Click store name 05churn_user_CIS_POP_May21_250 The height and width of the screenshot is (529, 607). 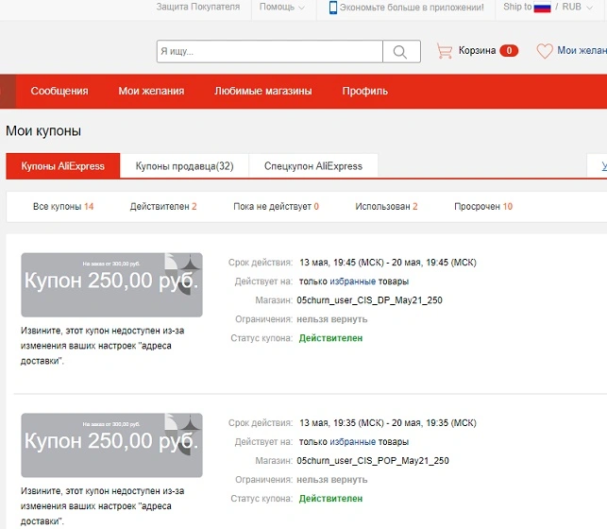point(373,460)
